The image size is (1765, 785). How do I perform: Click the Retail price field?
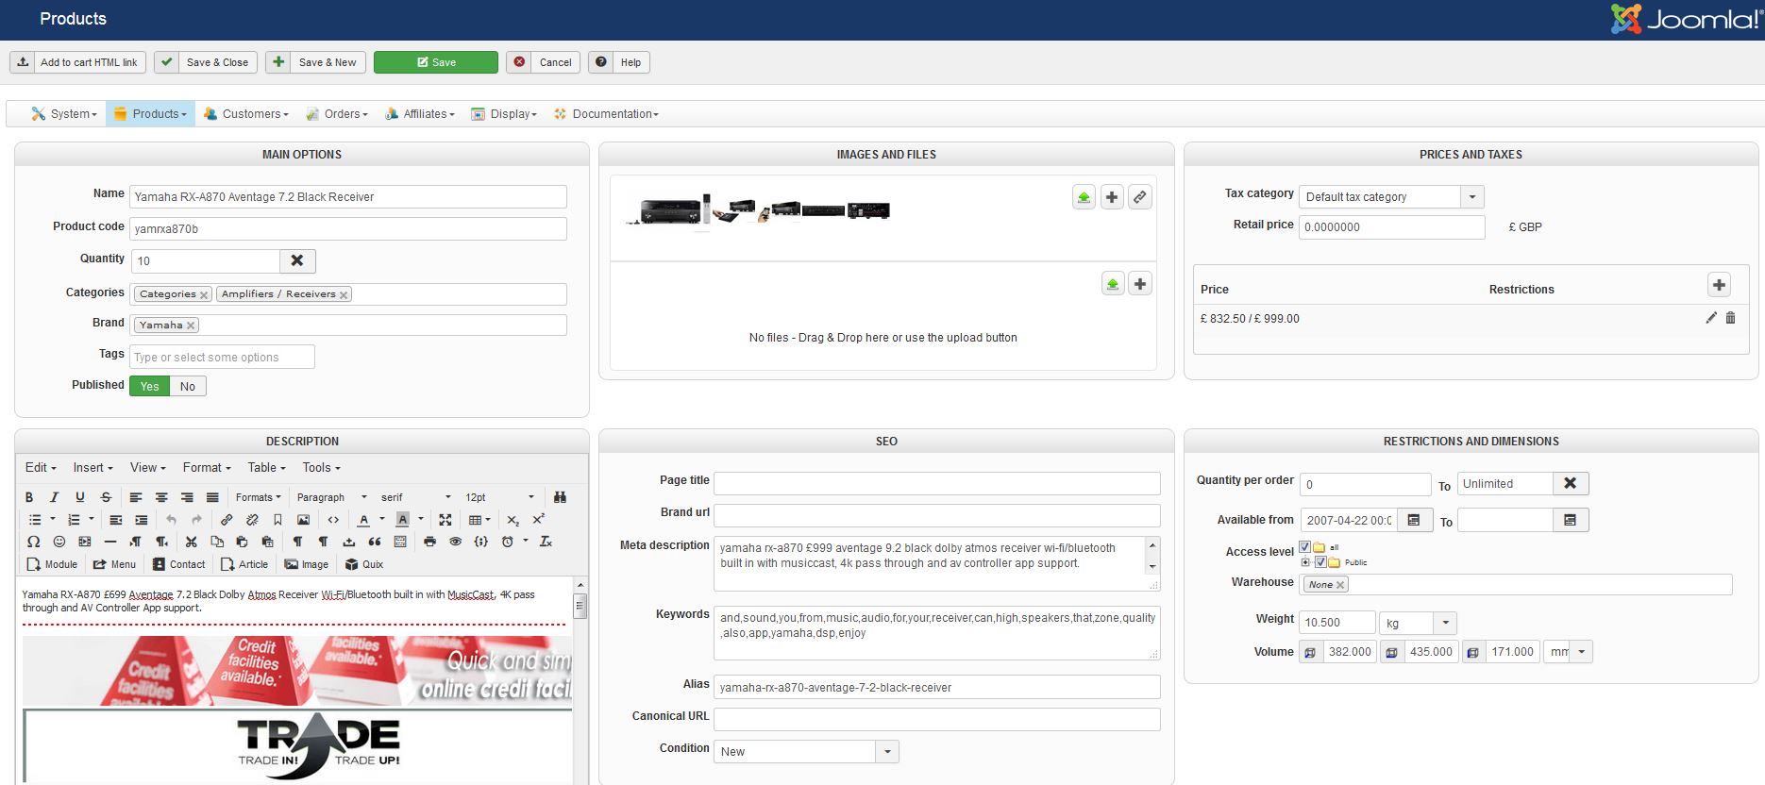pos(1392,227)
